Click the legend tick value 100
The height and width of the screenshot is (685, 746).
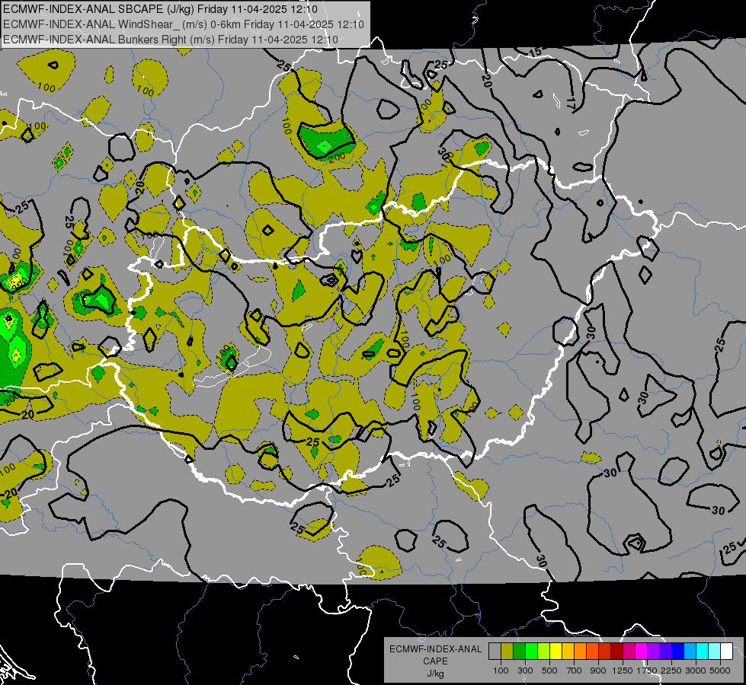(x=501, y=671)
